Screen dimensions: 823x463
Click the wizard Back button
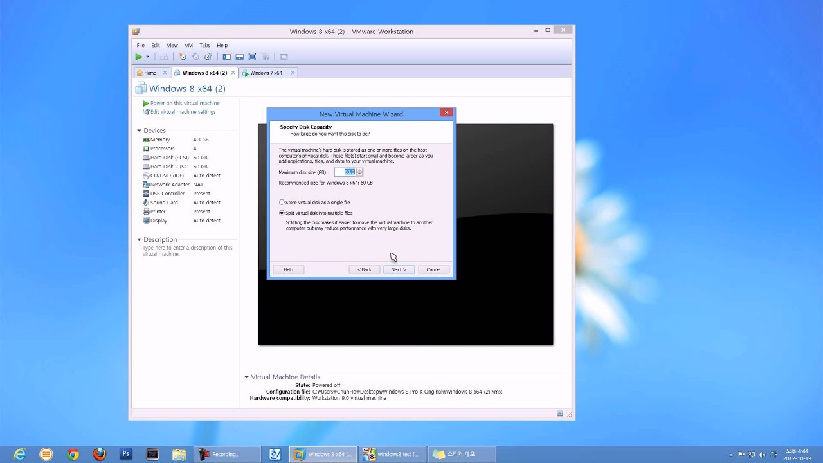click(365, 269)
